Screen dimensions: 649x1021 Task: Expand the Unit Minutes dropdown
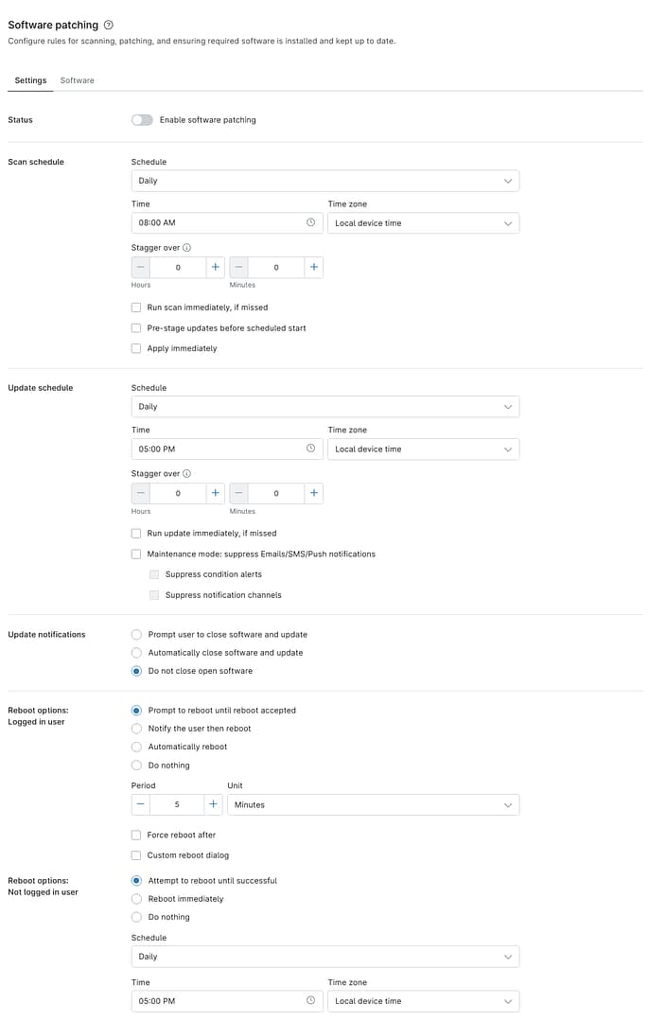tap(374, 805)
